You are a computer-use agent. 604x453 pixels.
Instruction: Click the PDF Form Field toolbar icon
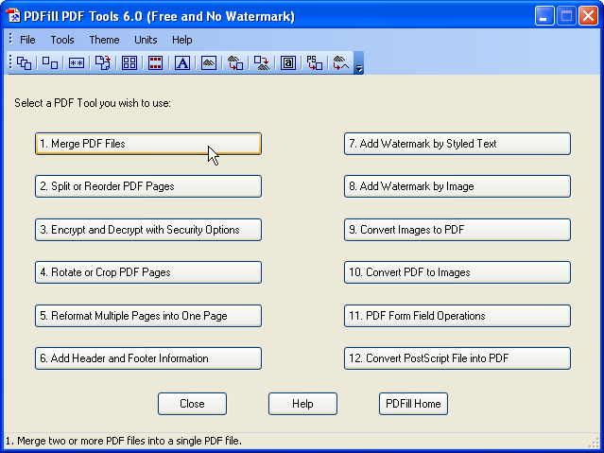[288, 62]
